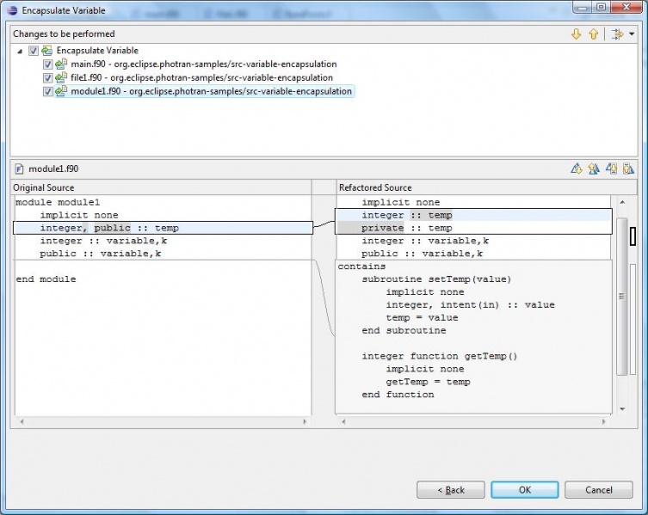
Task: Click the Eclipse icon in title bar
Action: tap(12, 10)
